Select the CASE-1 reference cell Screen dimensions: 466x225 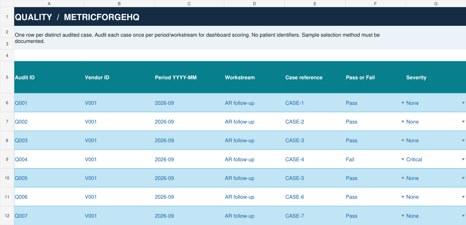pyautogui.click(x=315, y=103)
